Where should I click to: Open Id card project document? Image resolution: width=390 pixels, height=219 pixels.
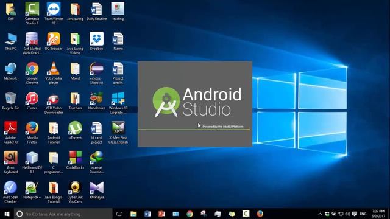coord(96,128)
